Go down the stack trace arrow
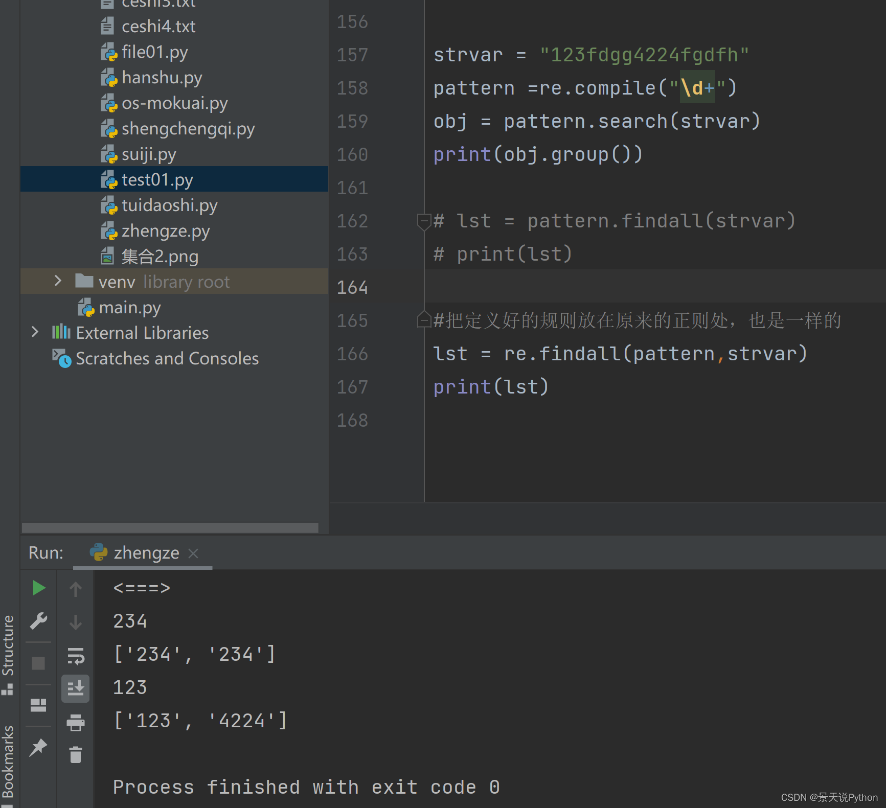This screenshot has height=808, width=886. click(x=76, y=622)
